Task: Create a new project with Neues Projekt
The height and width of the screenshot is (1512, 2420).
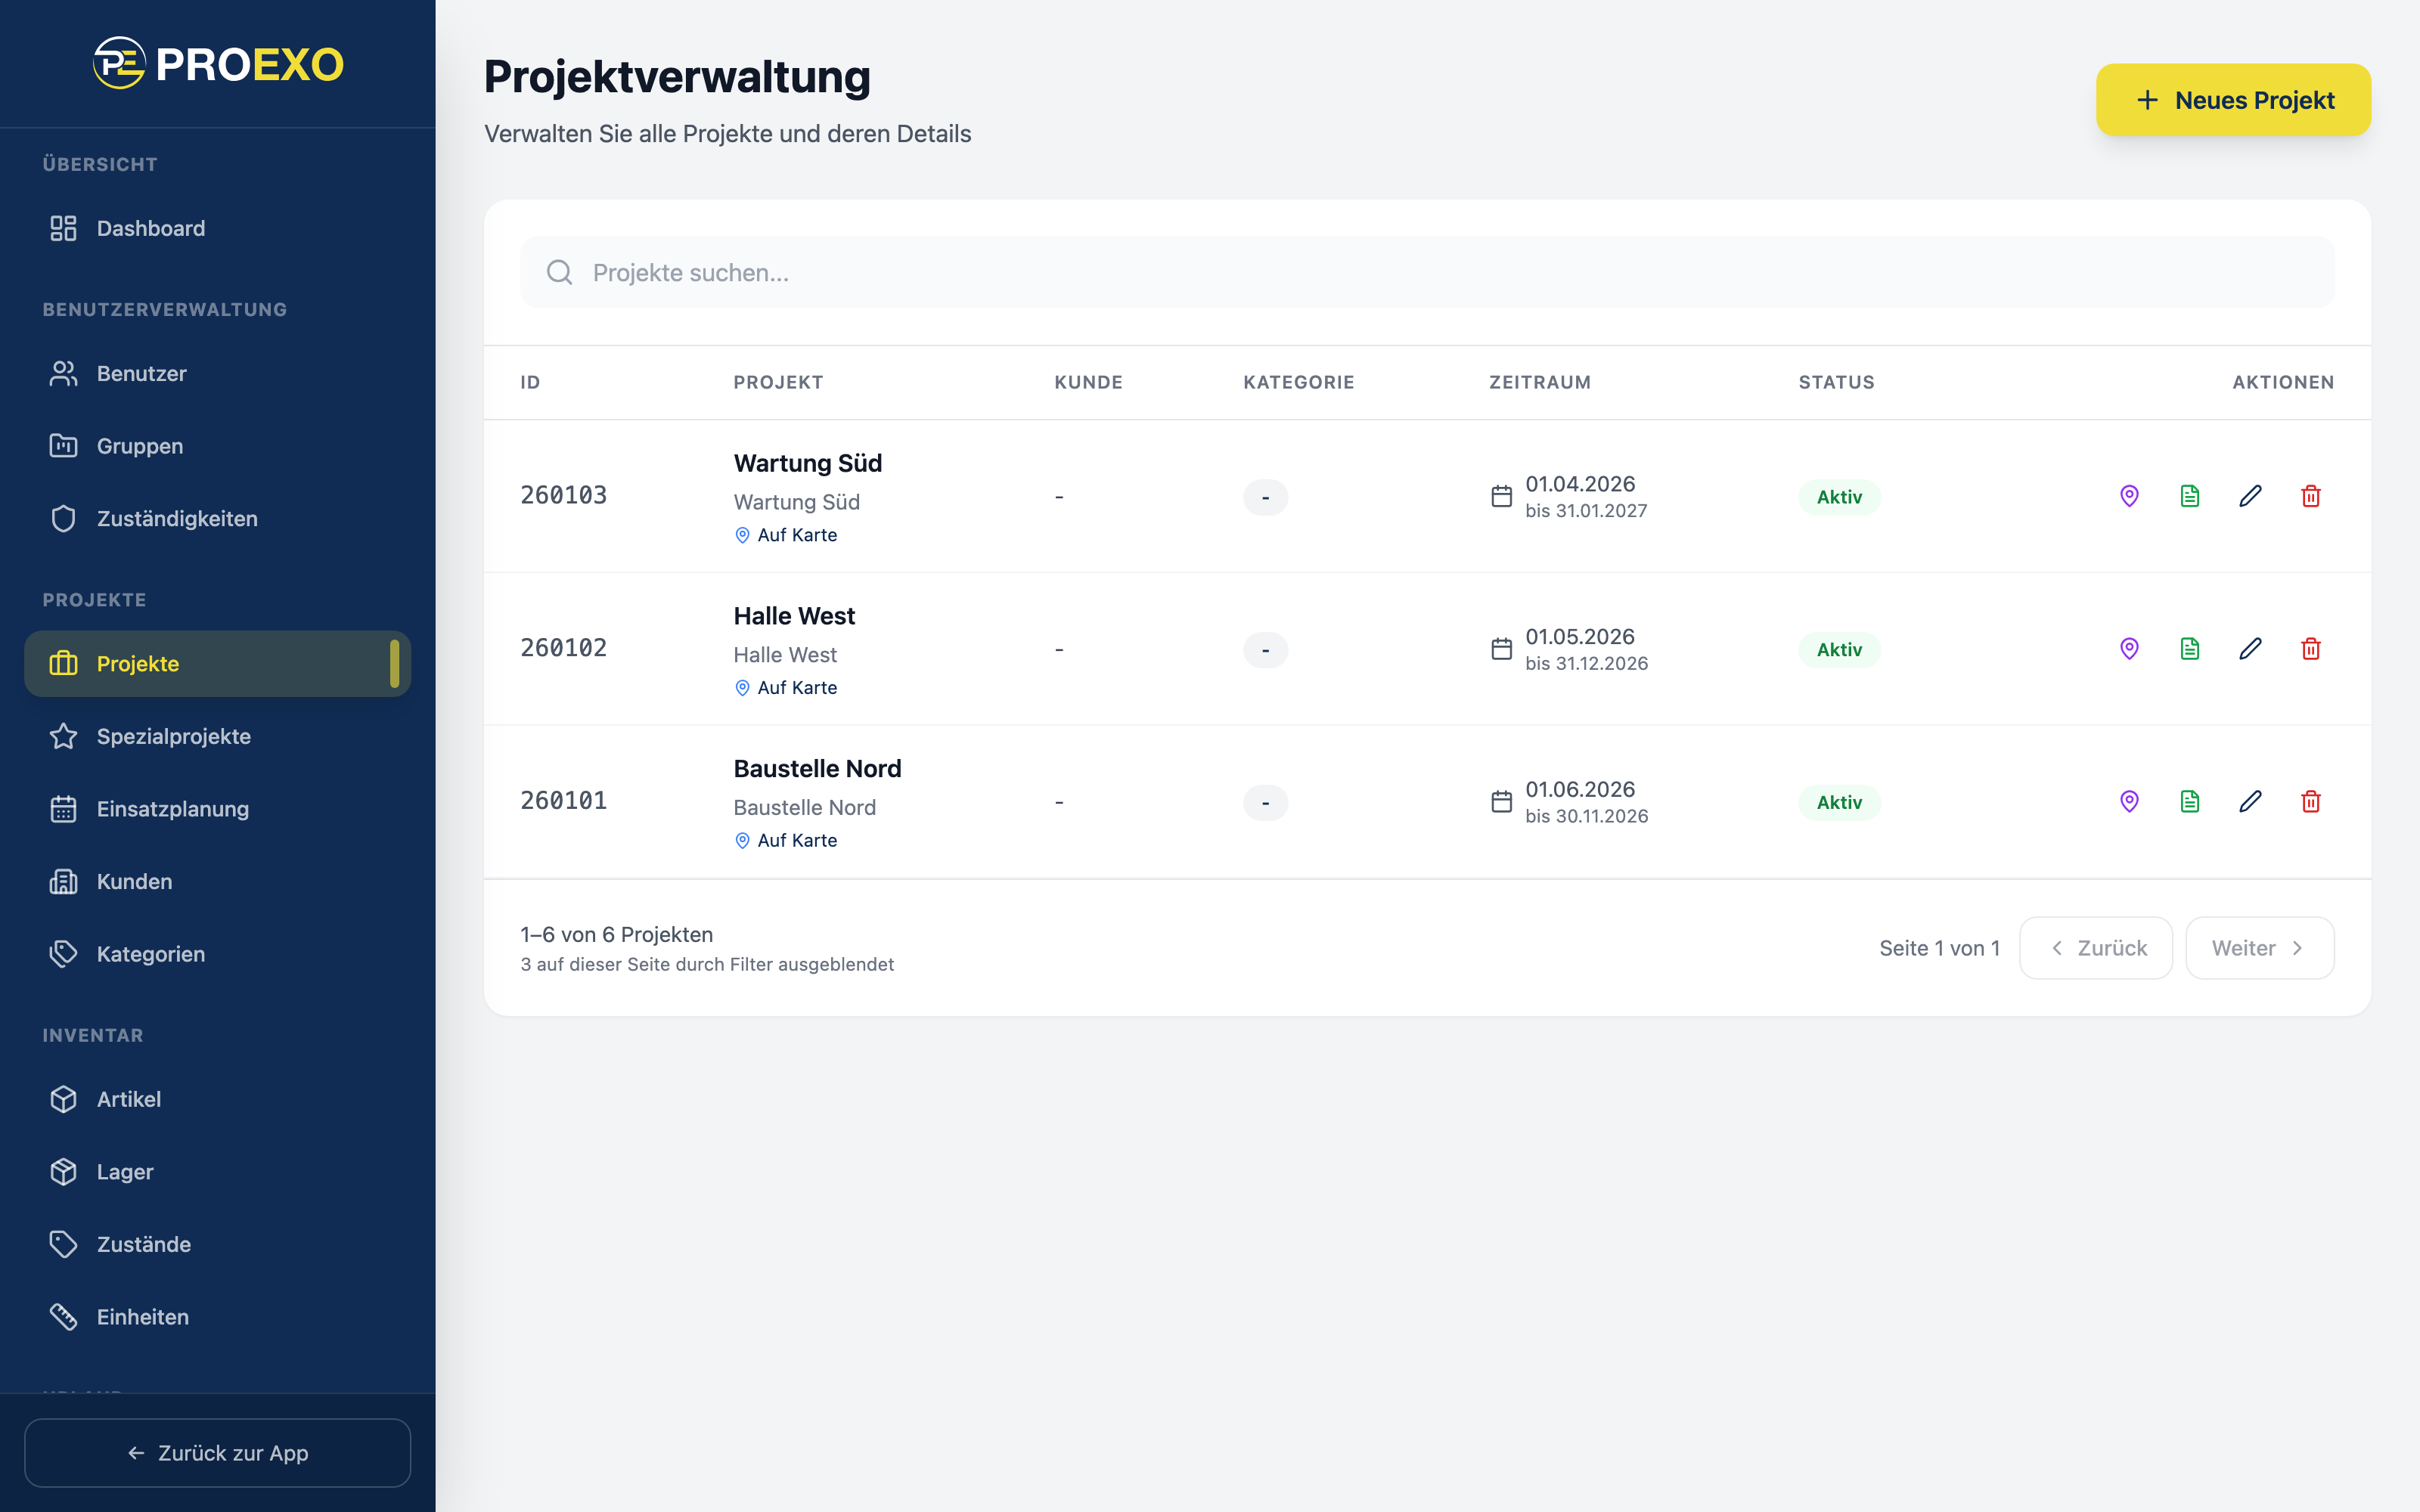Action: point(2233,100)
